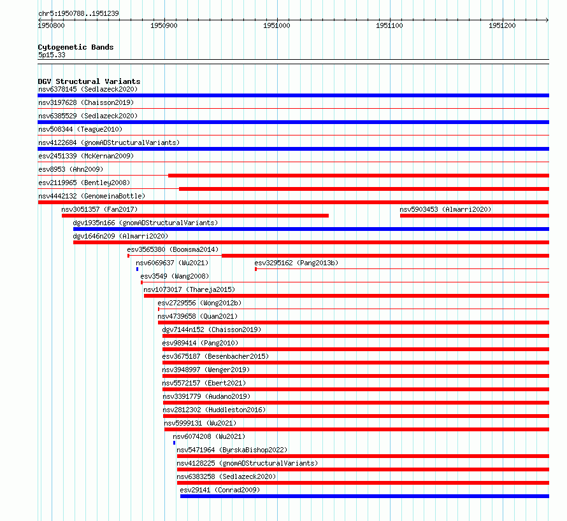Image resolution: width=567 pixels, height=521 pixels.
Task: Click the ruler's left arrowhead
Action: click(39, 20)
